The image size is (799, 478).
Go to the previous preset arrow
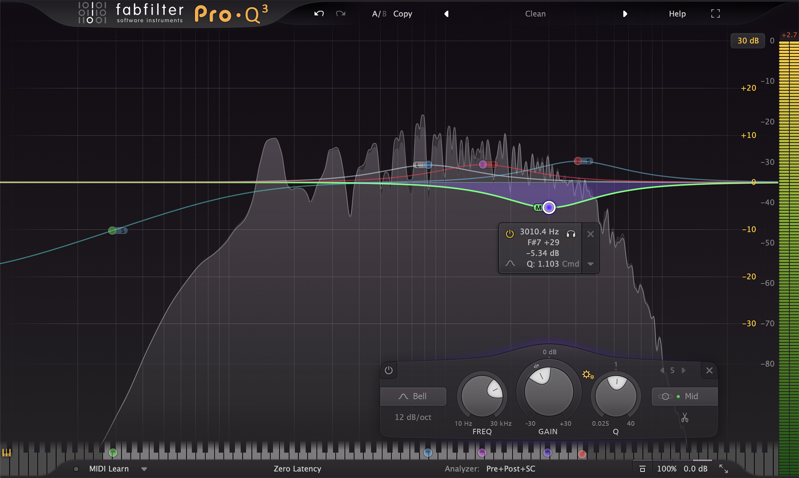pos(446,14)
